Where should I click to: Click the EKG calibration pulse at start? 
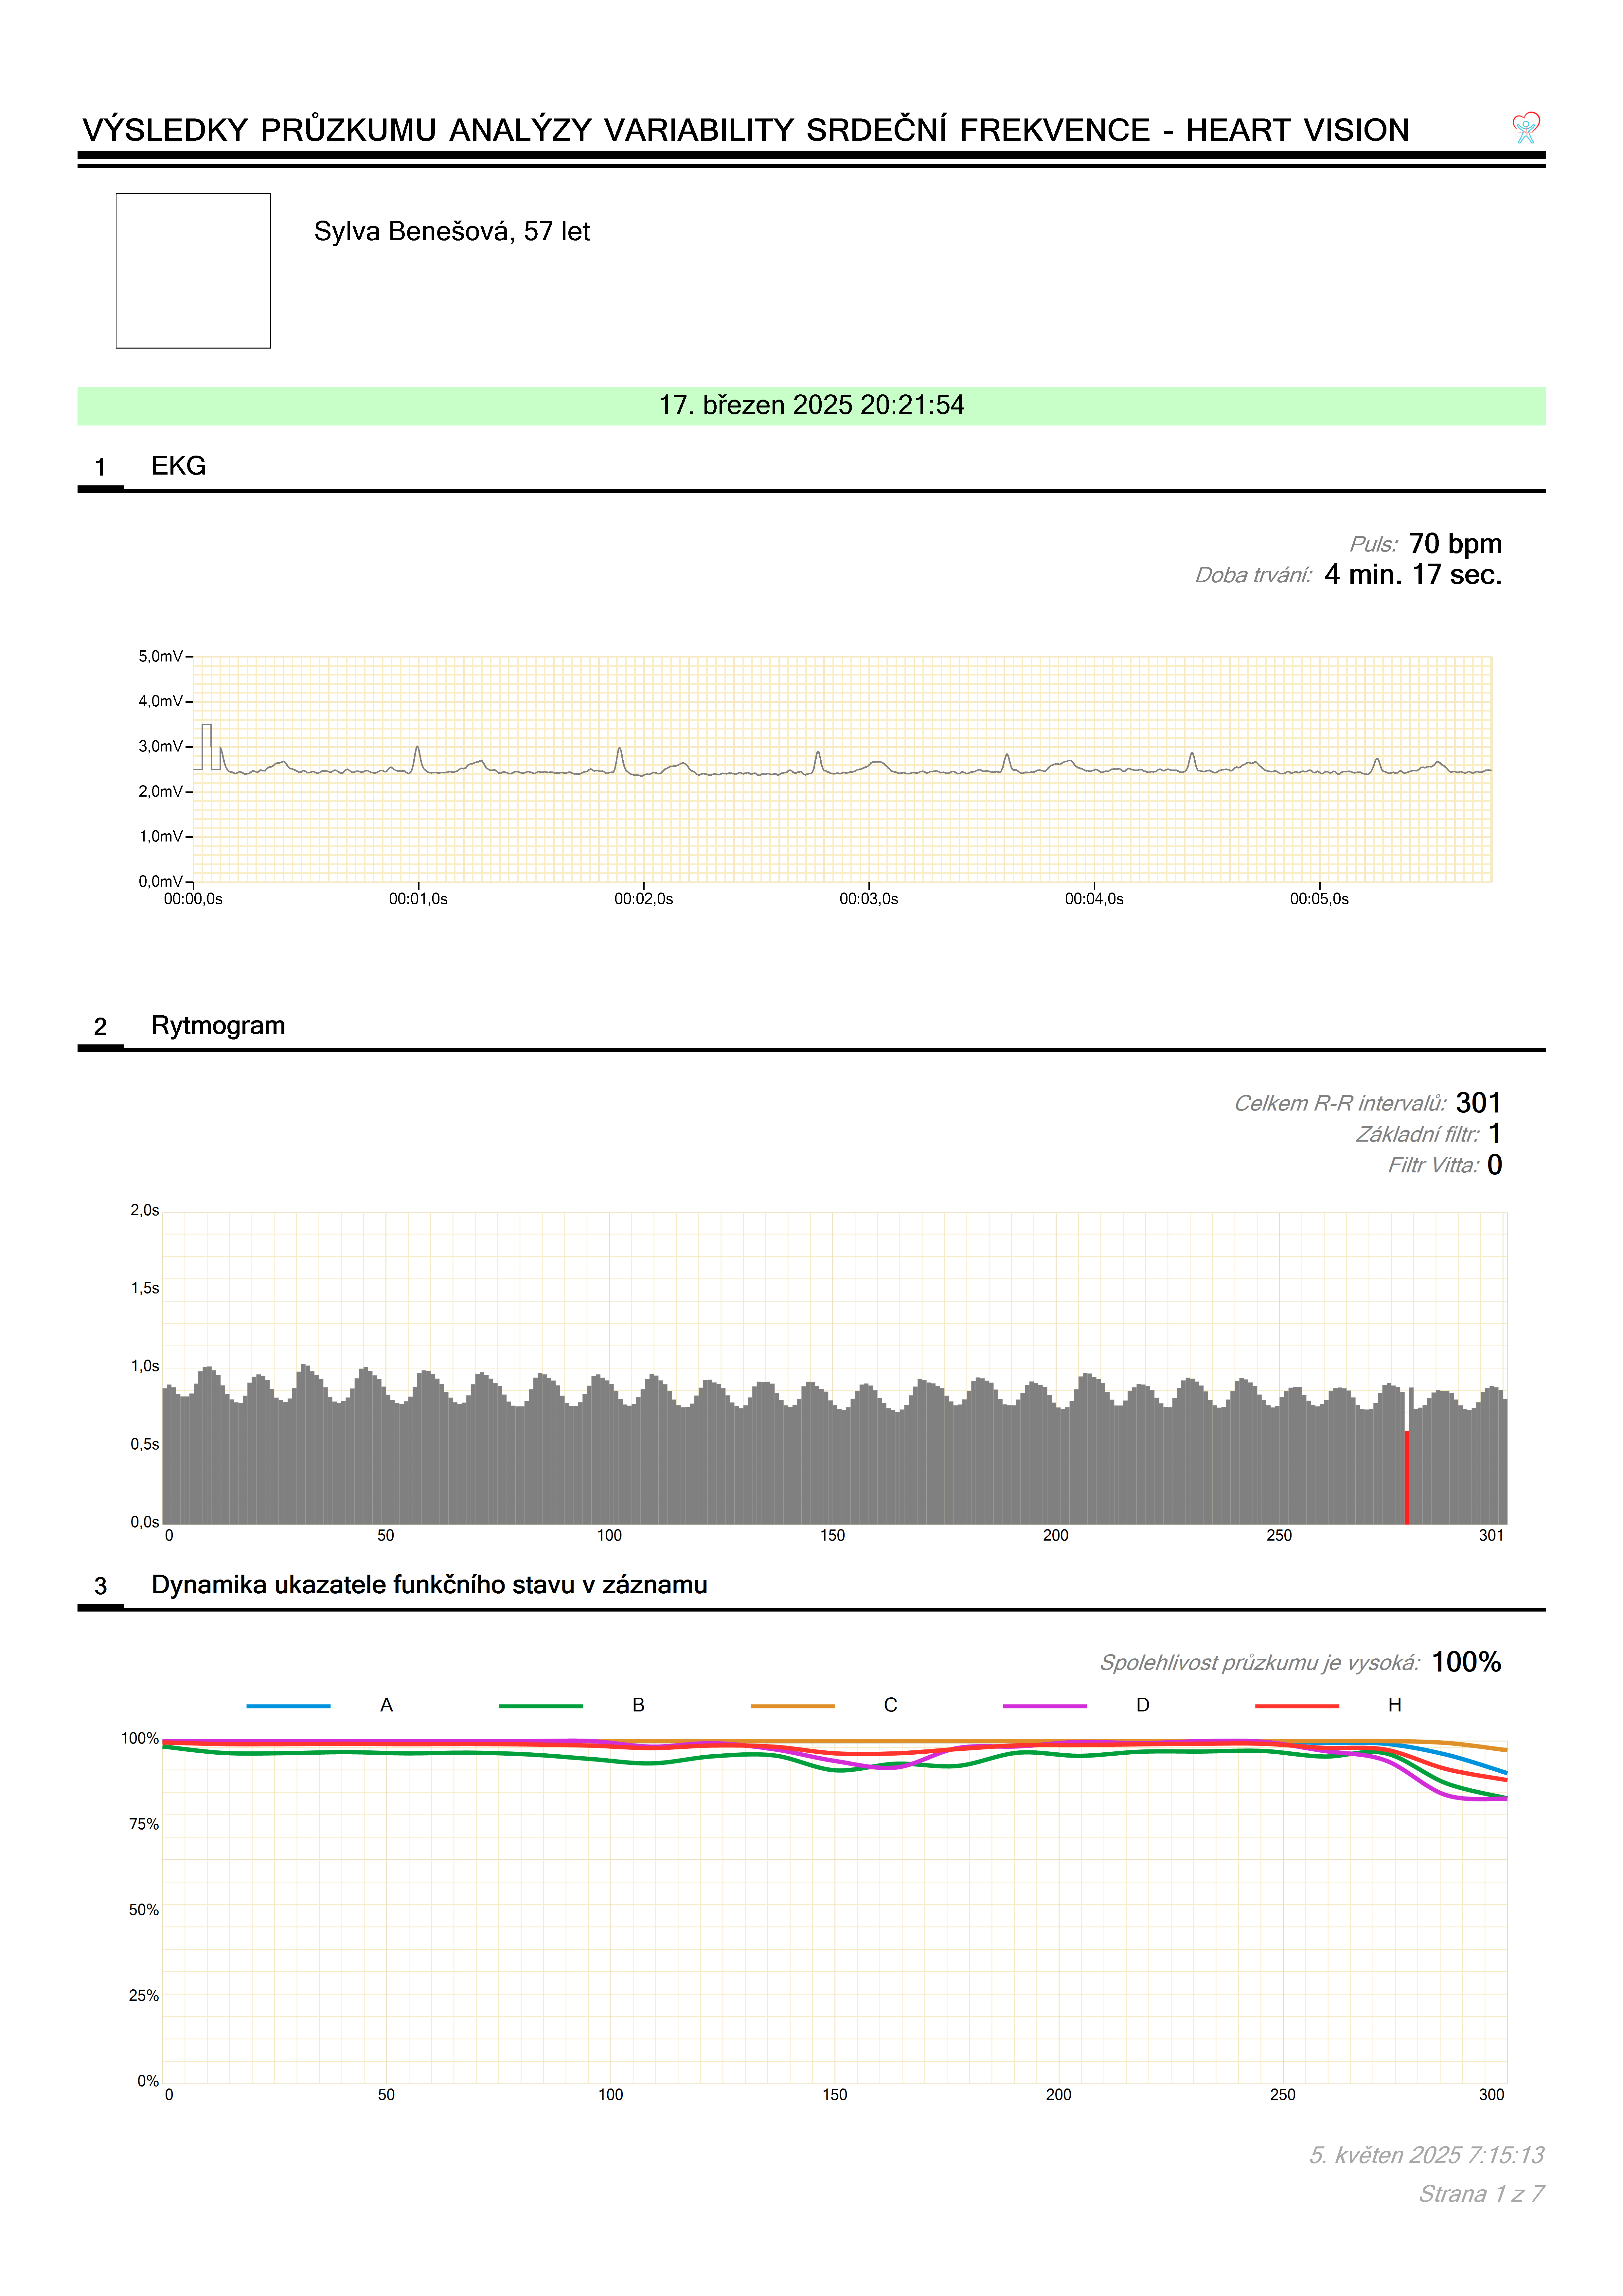click(207, 747)
